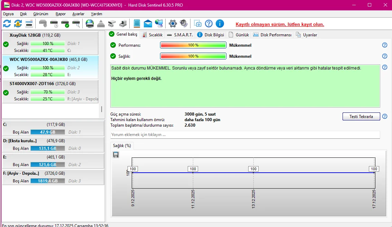Click the blue envelope email icon
Viewport: 392px width, 227px height.
[148, 24]
